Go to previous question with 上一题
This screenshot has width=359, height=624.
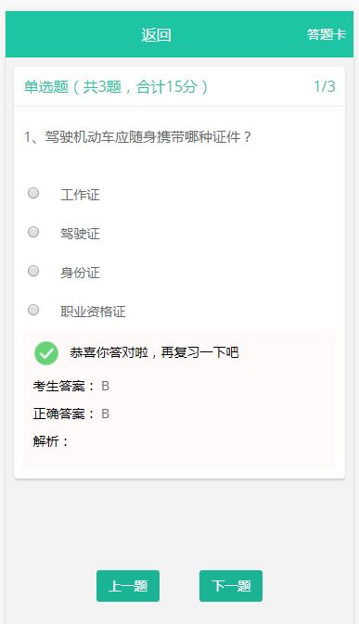[x=128, y=586]
